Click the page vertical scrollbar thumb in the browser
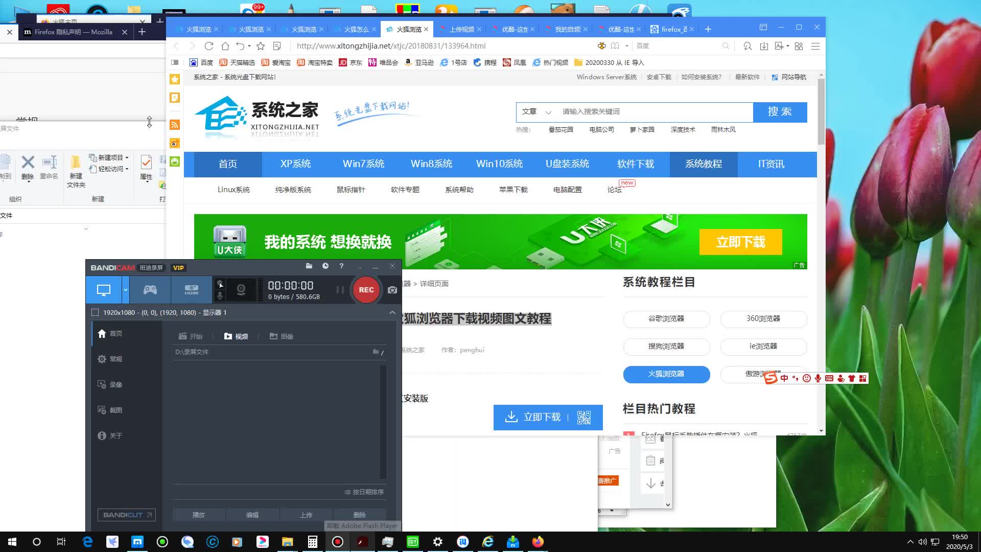Image resolution: width=981 pixels, height=552 pixels. tap(821, 111)
